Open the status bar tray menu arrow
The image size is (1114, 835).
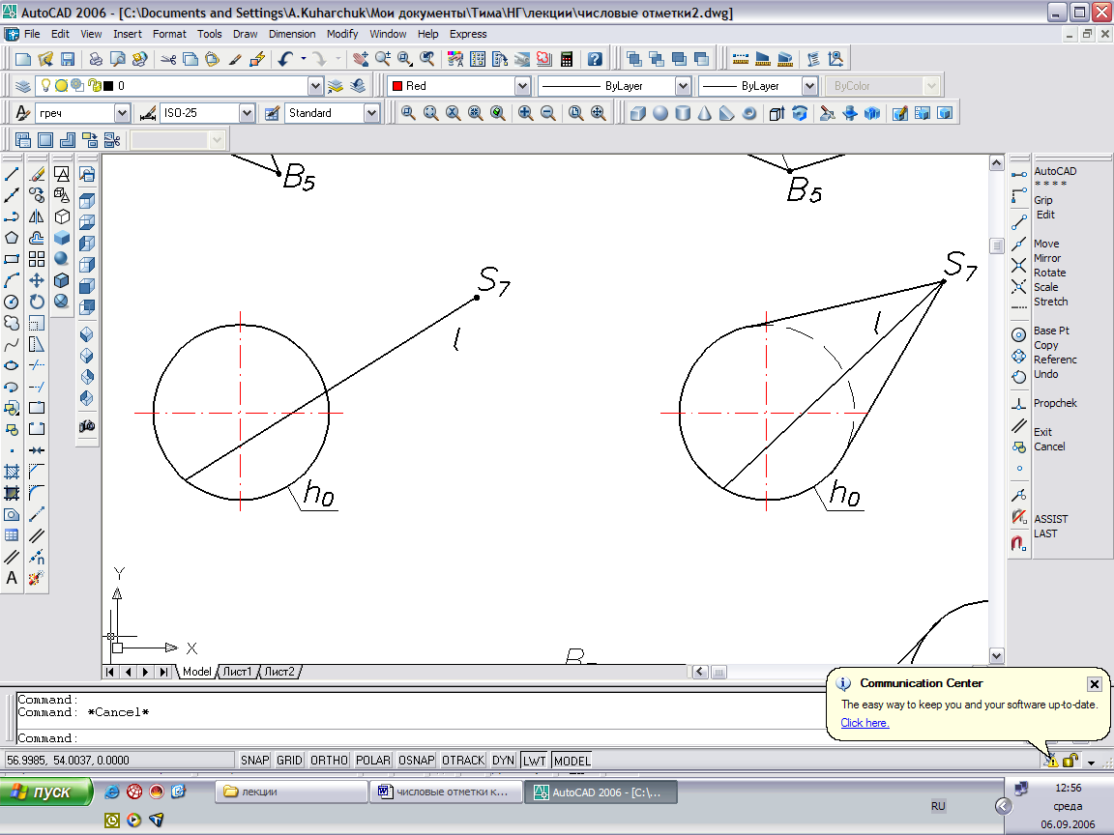click(x=1091, y=763)
